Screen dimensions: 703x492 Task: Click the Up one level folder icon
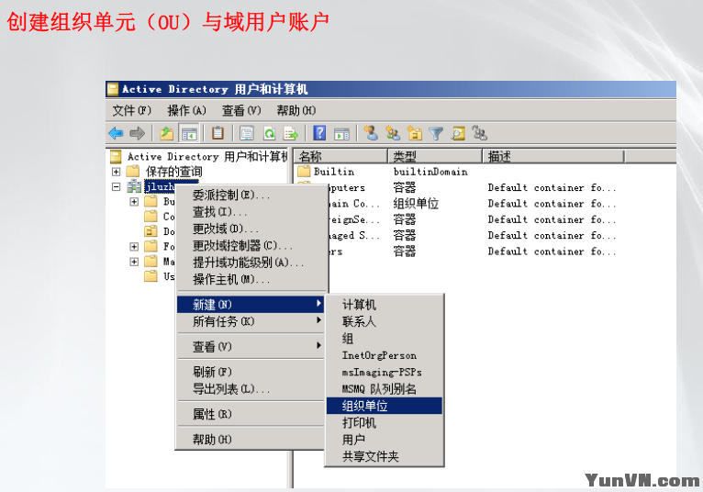point(166,133)
